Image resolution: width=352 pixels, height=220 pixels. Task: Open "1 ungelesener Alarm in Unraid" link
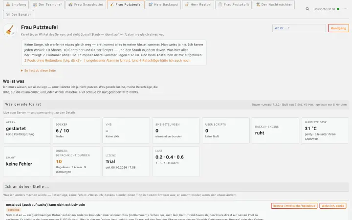click(107, 61)
